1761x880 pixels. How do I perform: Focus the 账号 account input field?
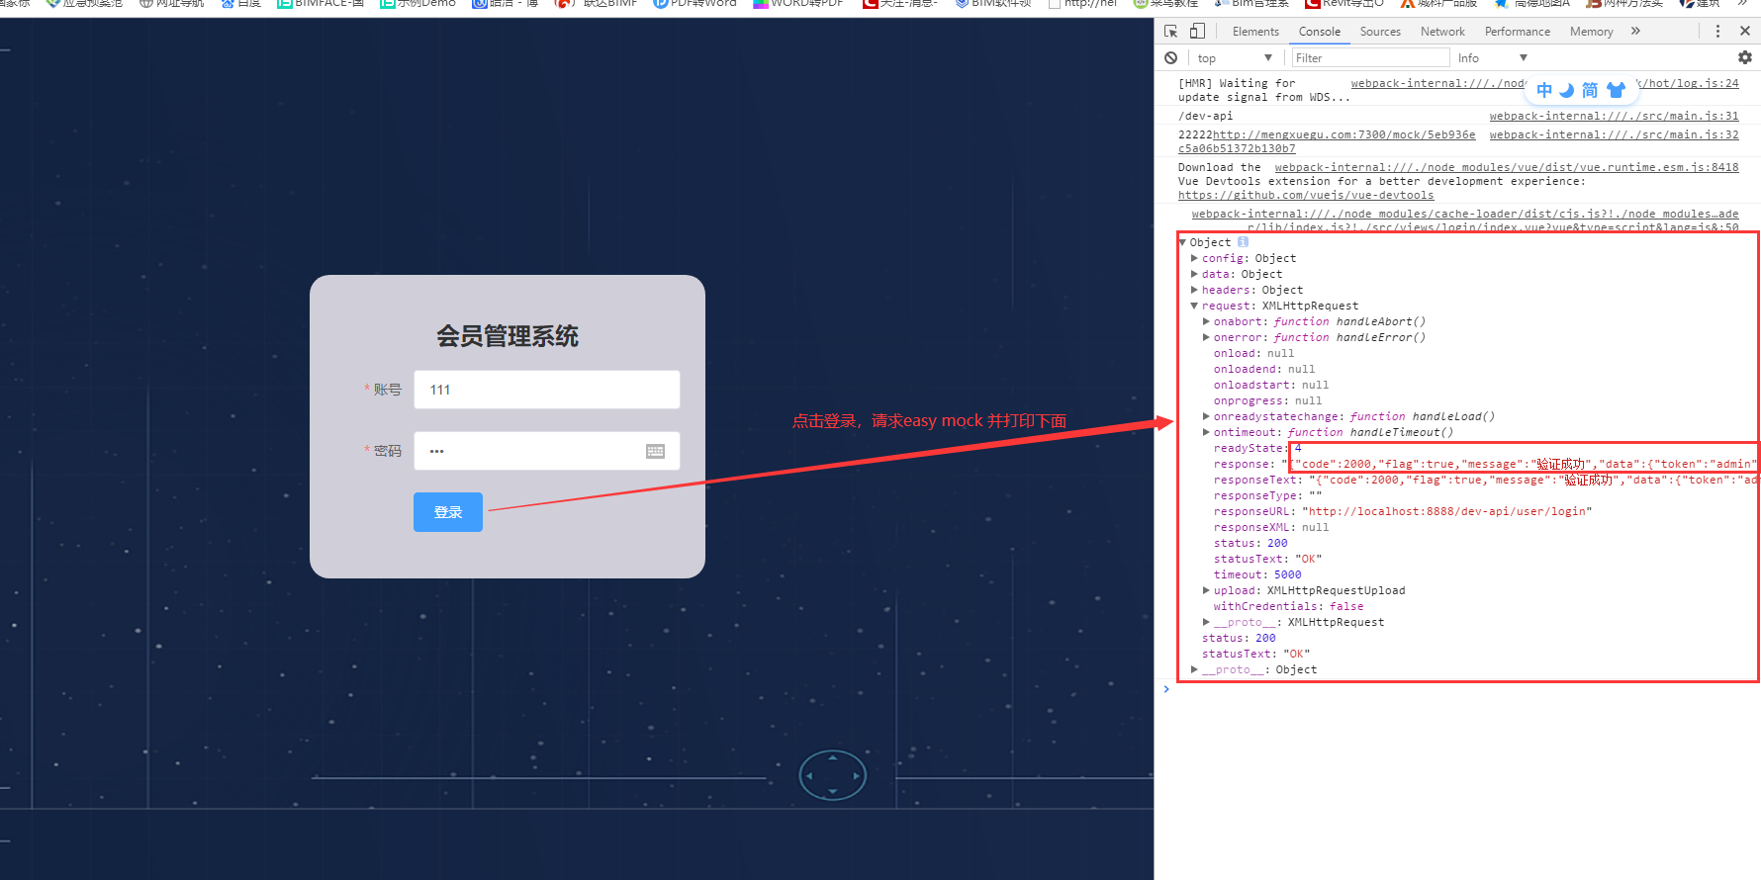547,390
